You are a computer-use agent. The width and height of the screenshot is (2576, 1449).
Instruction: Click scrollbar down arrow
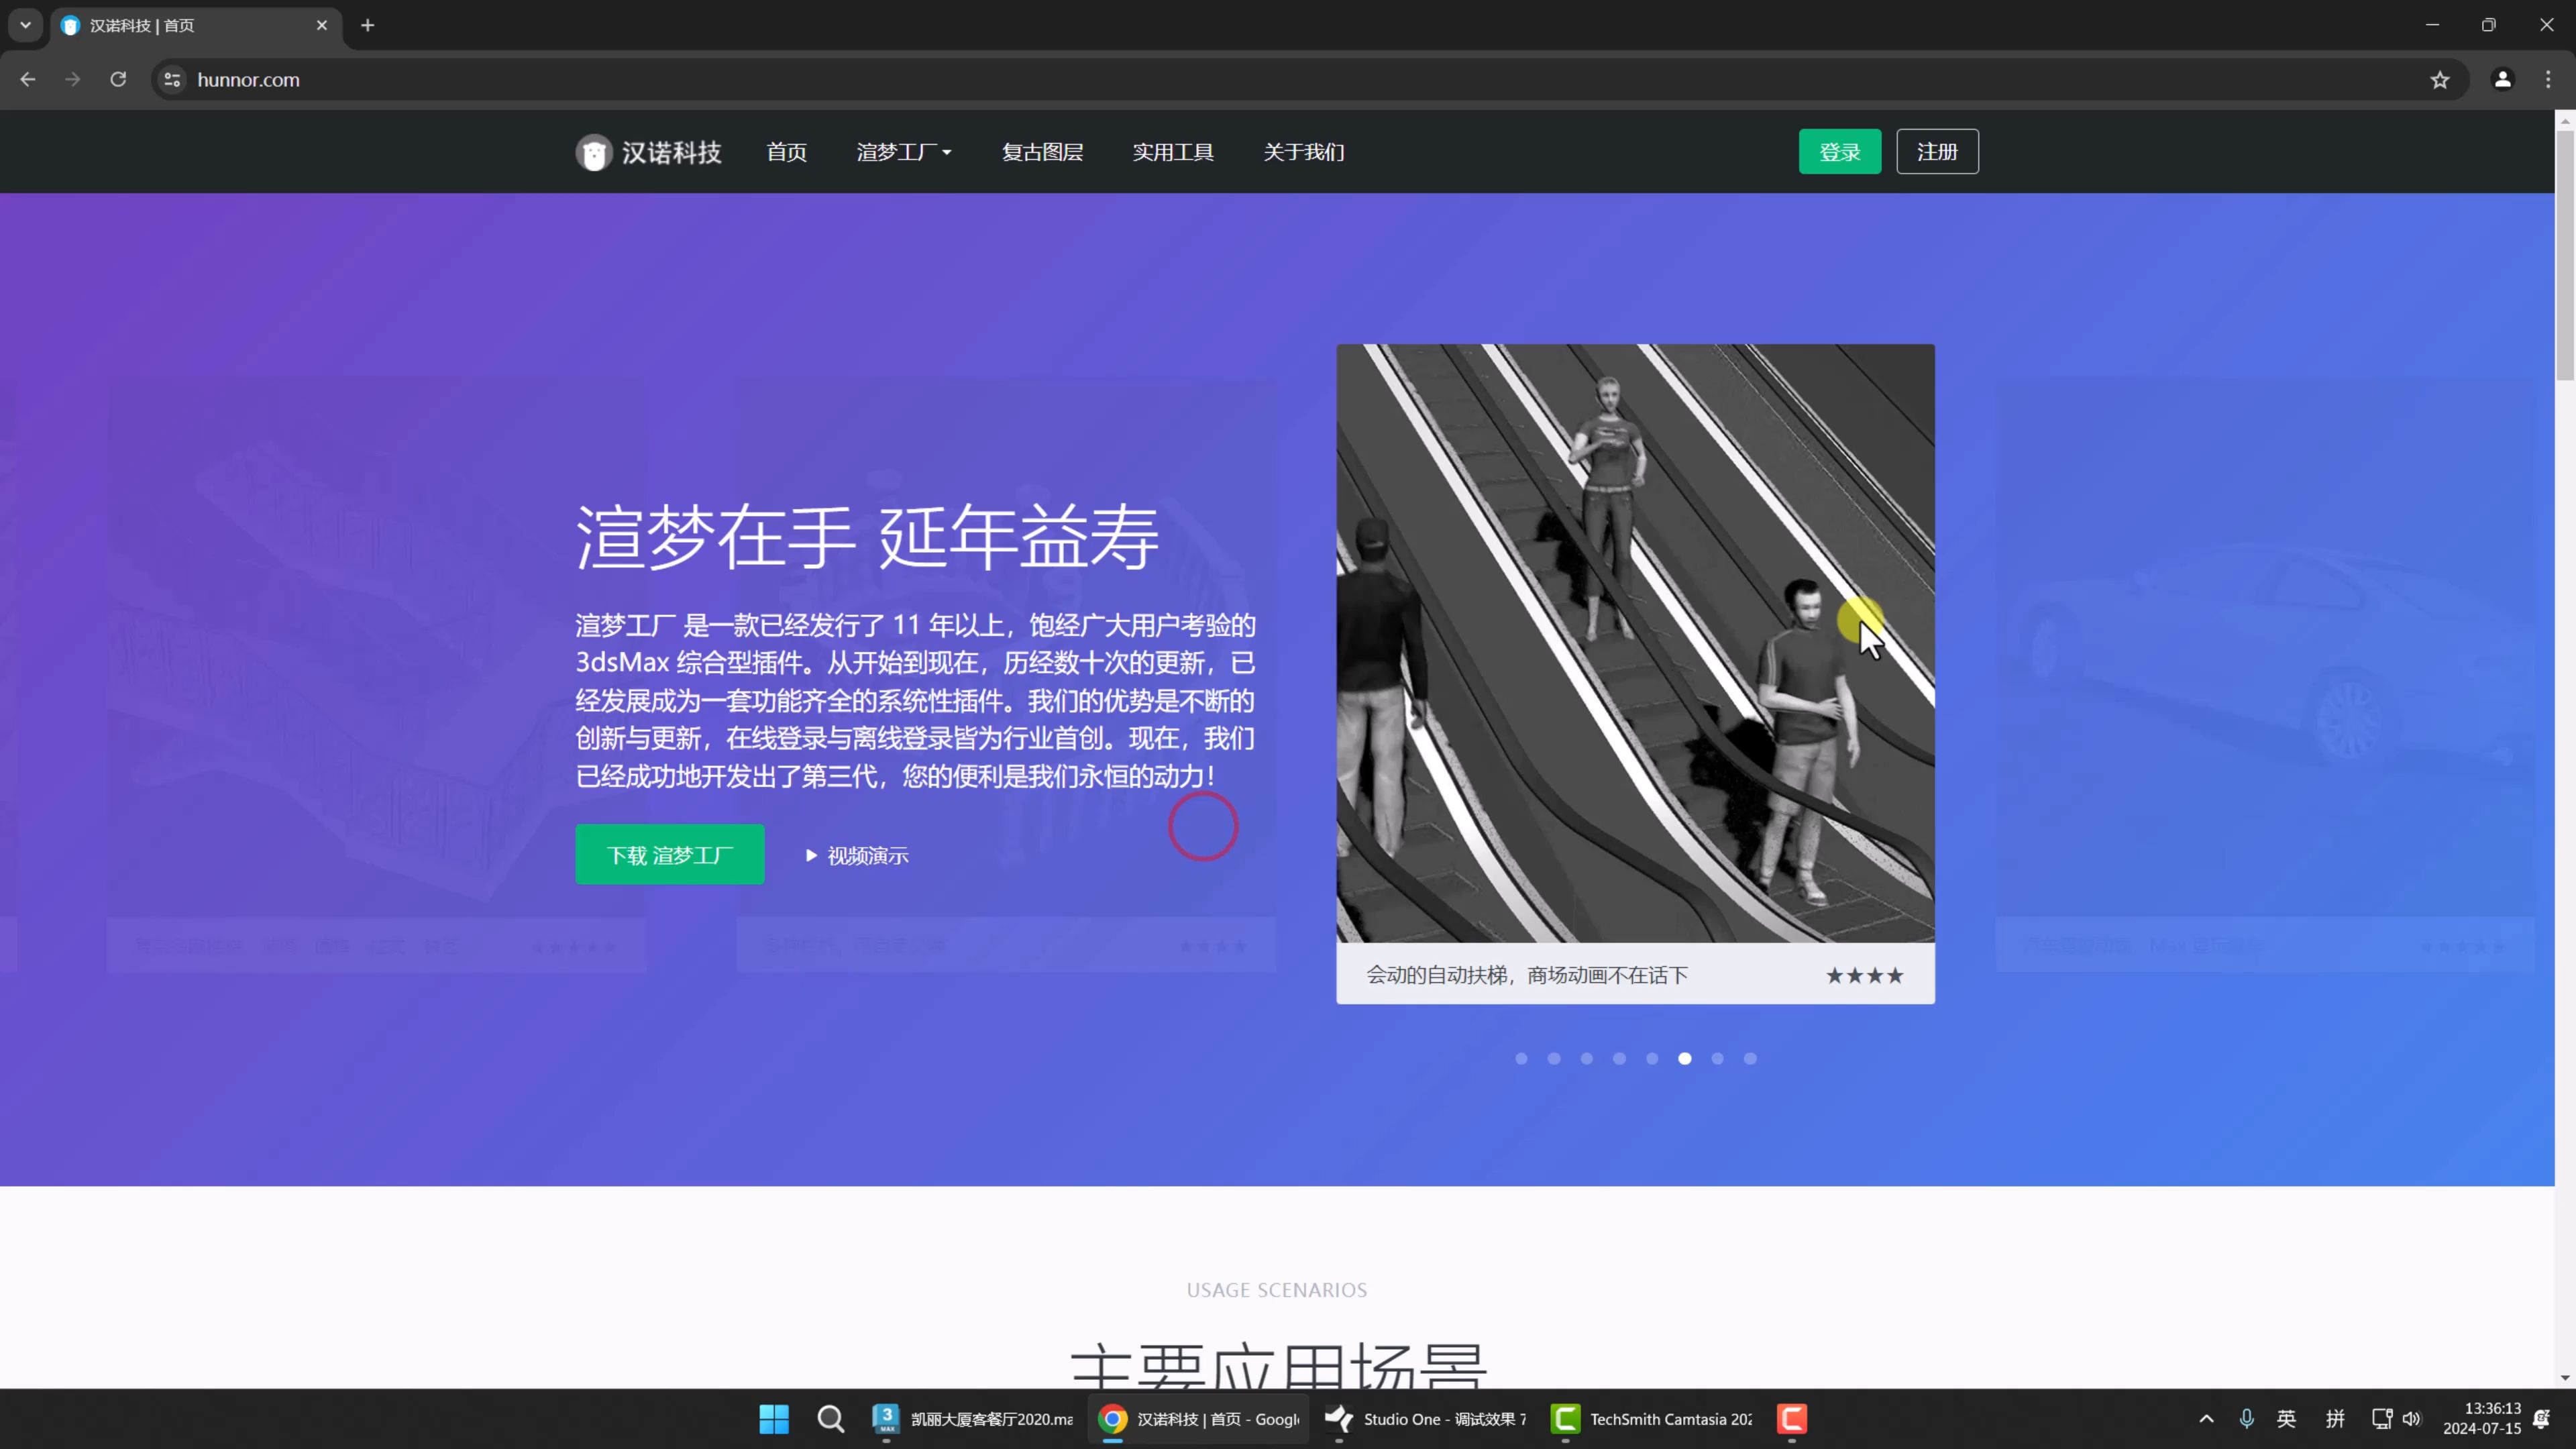(2565, 1378)
